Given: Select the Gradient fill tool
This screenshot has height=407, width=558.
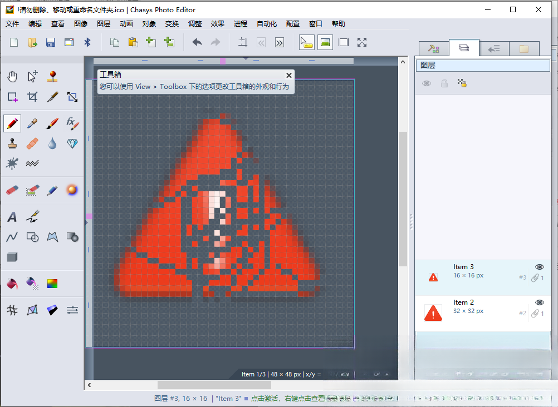Looking at the screenshot, I should pos(52,284).
